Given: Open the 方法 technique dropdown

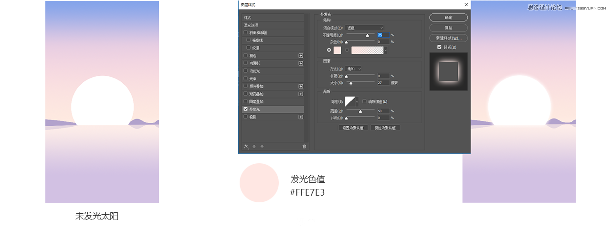Looking at the screenshot, I should click(354, 69).
